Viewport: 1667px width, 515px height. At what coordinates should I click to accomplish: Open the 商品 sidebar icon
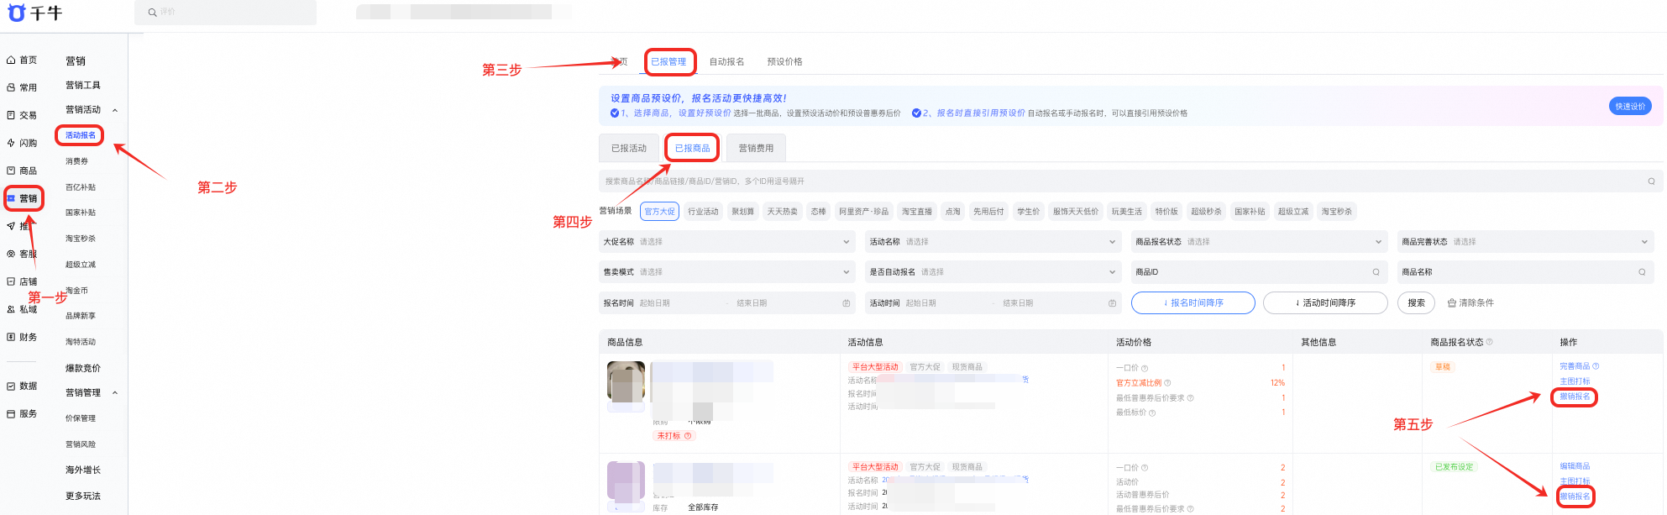11,171
